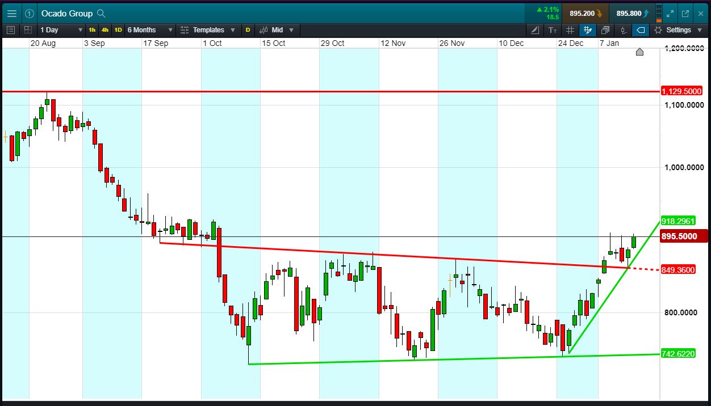Viewport: 711px width, 406px height.
Task: Click the current price 895.5000 label
Action: pos(684,236)
